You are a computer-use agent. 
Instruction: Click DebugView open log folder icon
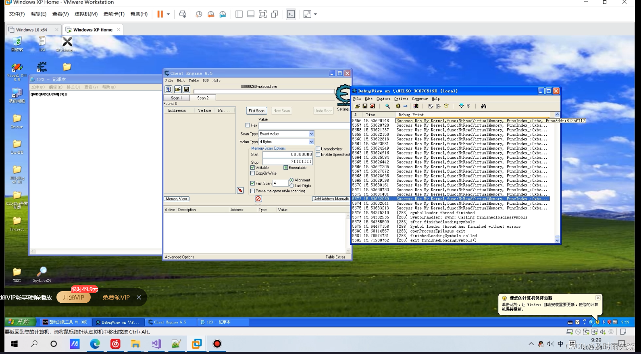click(x=357, y=106)
